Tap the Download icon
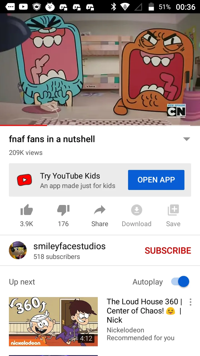 [x=136, y=210]
